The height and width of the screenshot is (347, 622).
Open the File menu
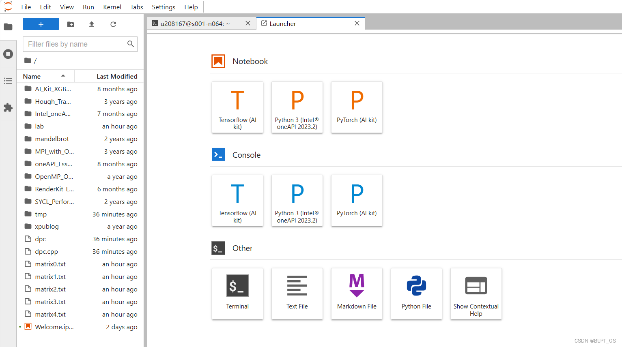[26, 7]
